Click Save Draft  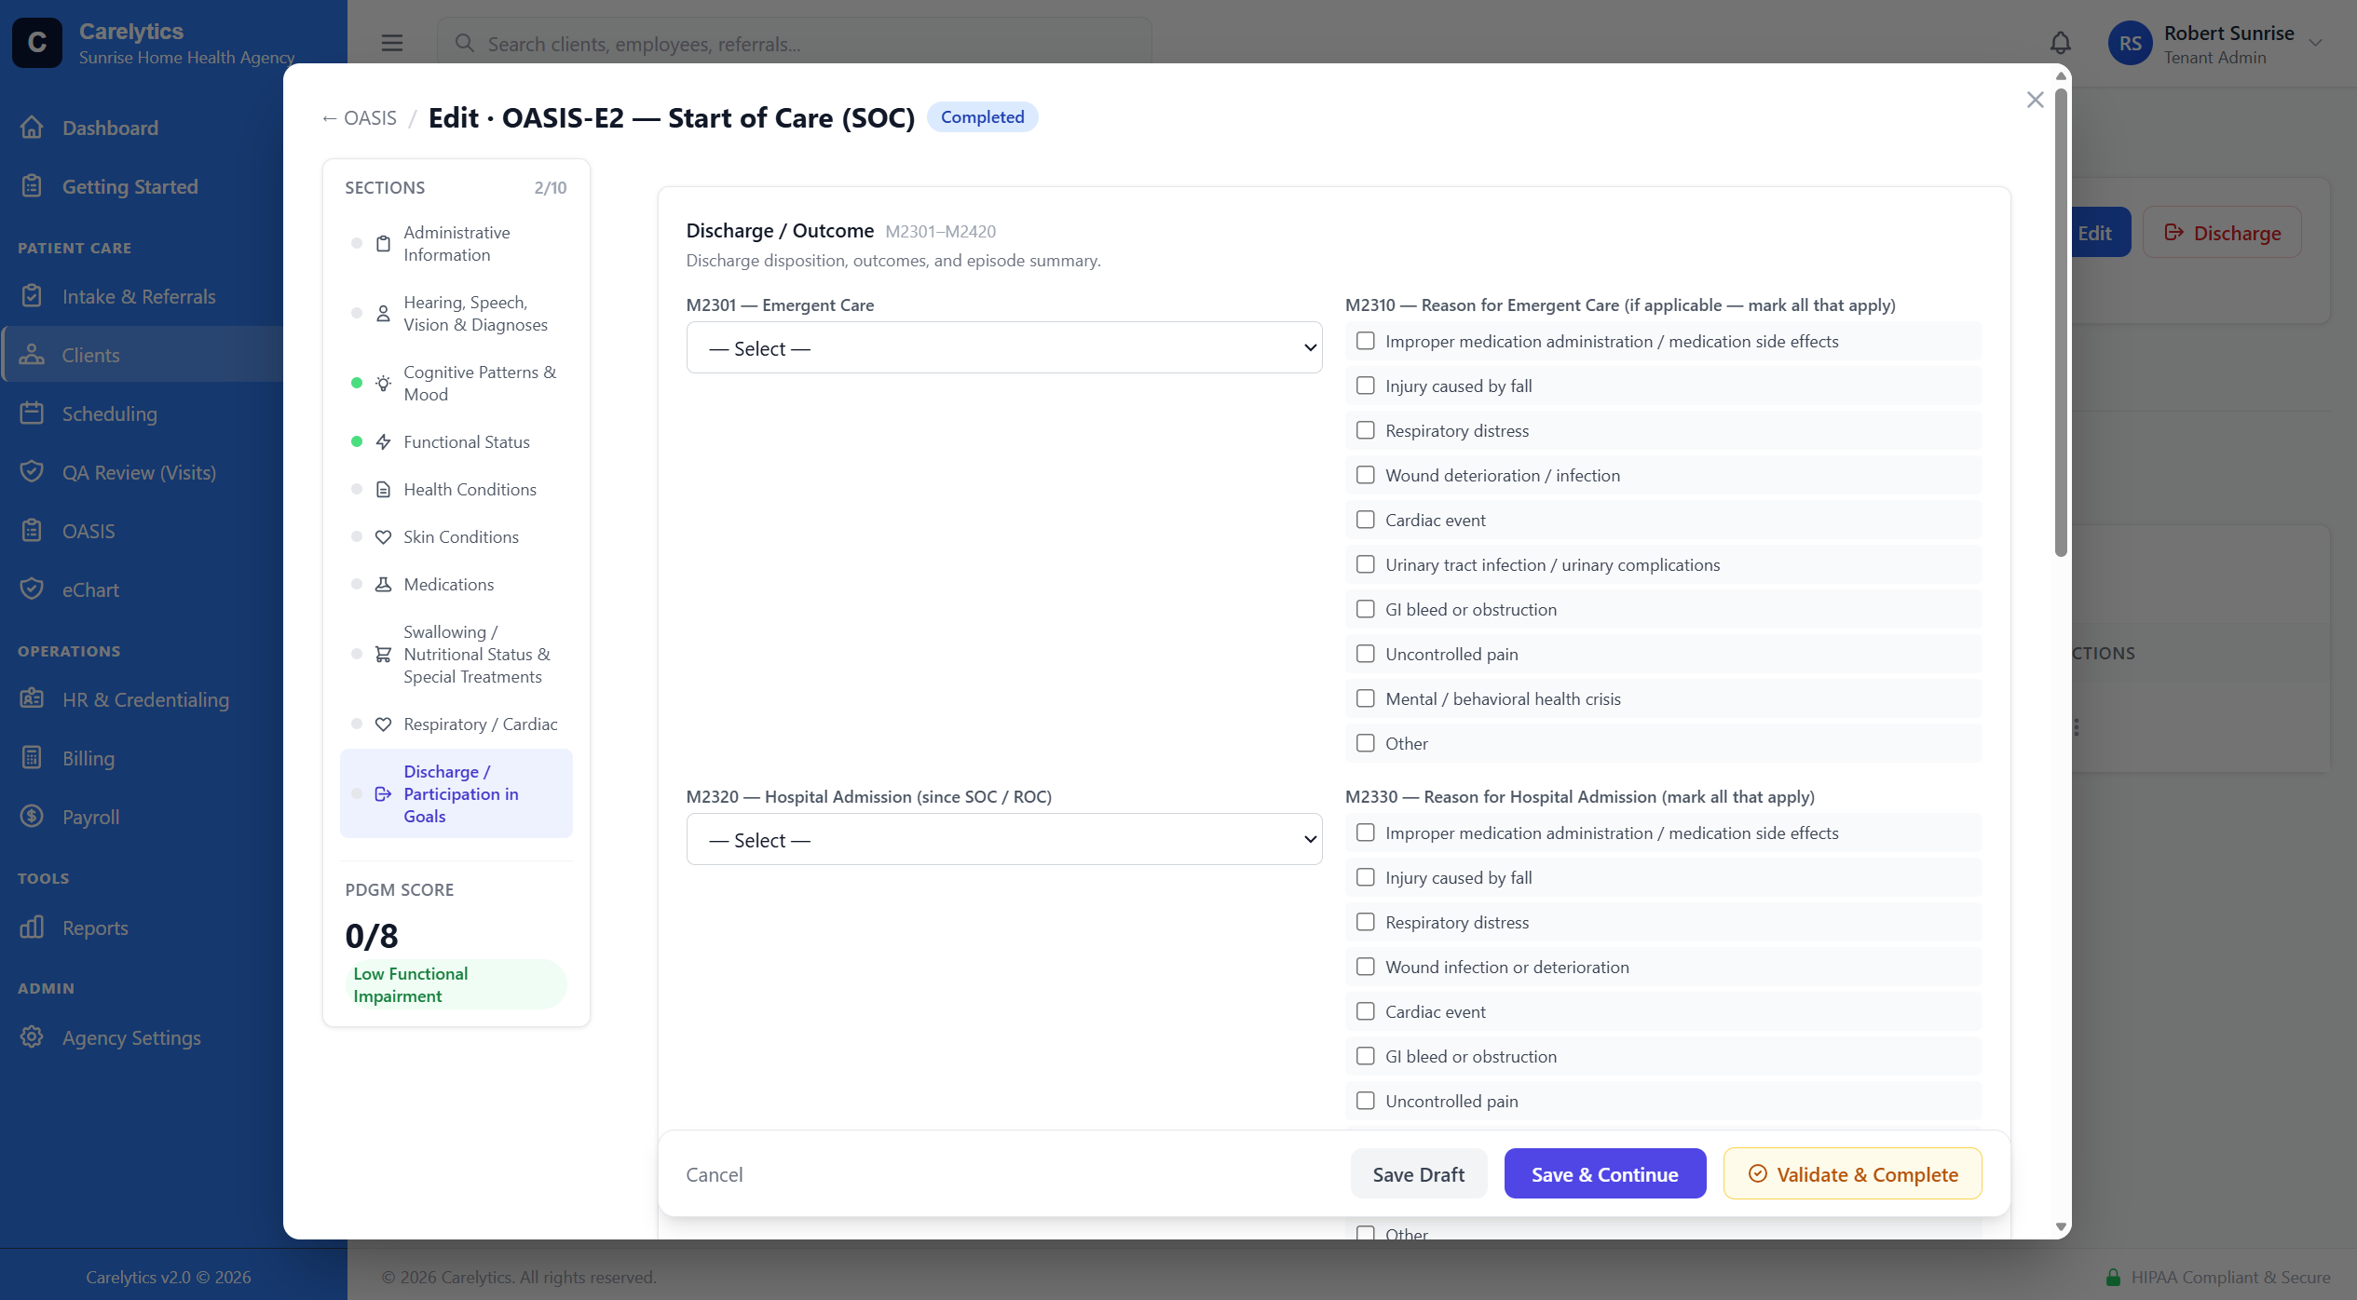coord(1418,1174)
